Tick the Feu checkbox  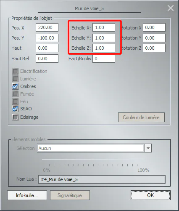[15, 101]
